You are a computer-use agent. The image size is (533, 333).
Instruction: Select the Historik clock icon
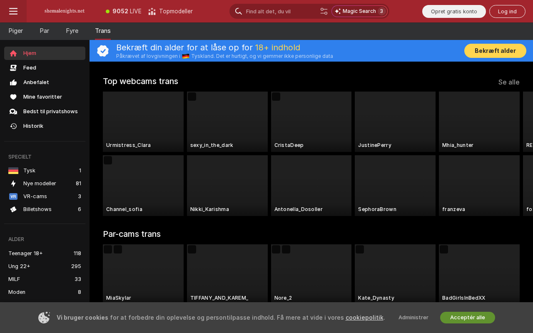click(x=13, y=126)
